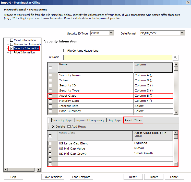191x182 pixels.
Task: Click the column list vertical scrollbar thumb
Action: coord(176,68)
